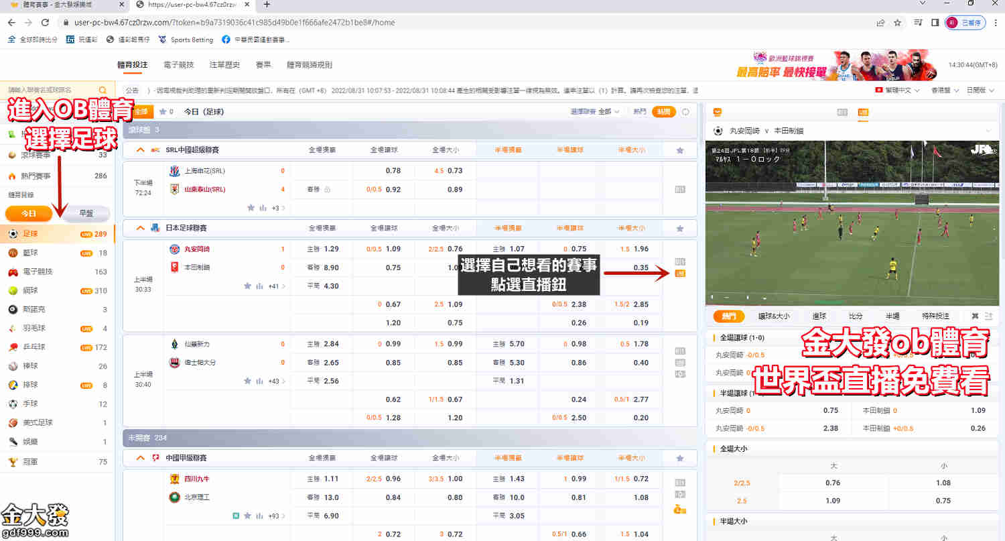Sort matches by 時間
Viewport: 1005px width, 541px height.
click(663, 112)
